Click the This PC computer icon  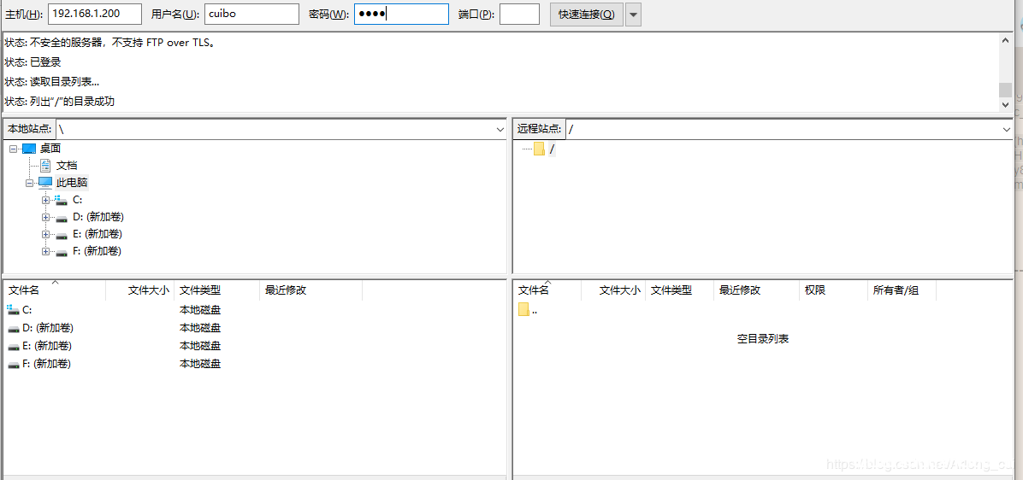point(45,183)
